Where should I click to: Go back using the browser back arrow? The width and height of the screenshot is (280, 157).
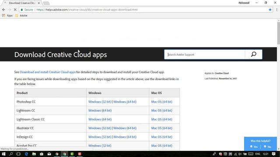[x=4, y=10]
